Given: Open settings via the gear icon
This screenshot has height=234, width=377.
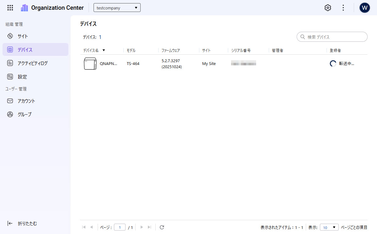Looking at the screenshot, I should (x=328, y=8).
